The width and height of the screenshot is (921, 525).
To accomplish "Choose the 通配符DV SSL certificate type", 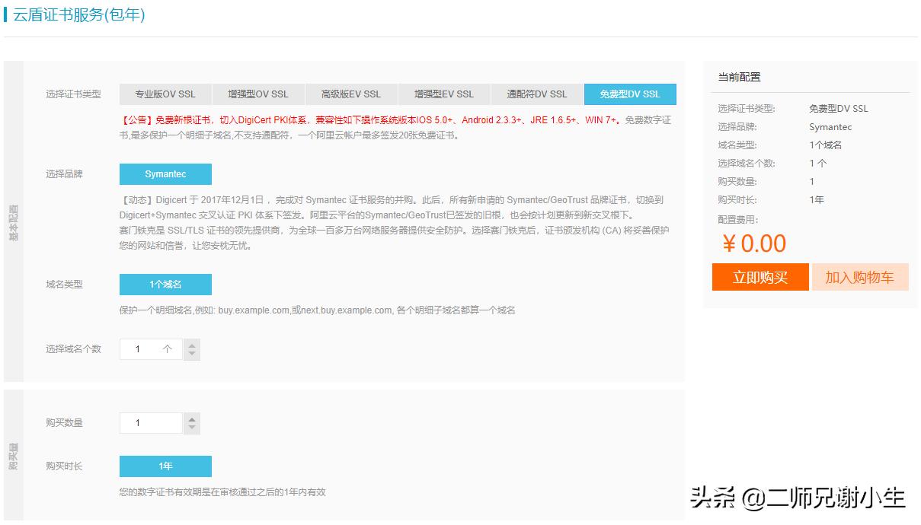I will [536, 94].
